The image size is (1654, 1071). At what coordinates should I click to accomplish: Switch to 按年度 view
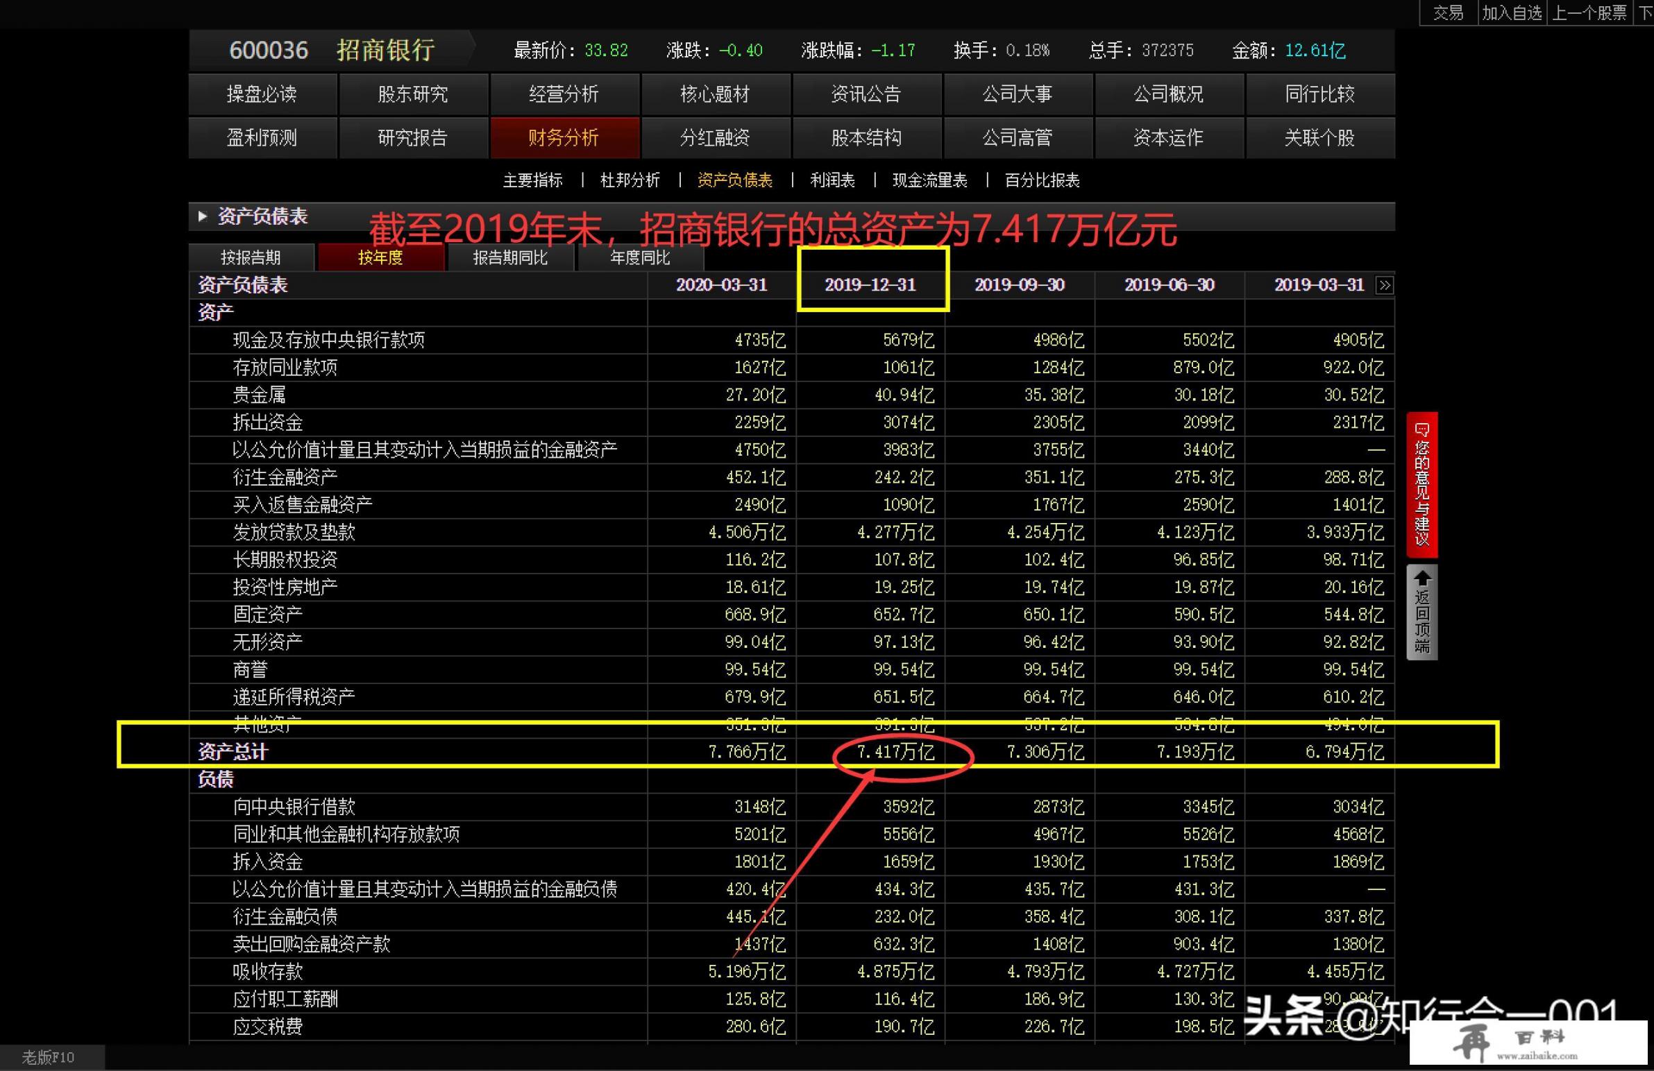[x=381, y=257]
